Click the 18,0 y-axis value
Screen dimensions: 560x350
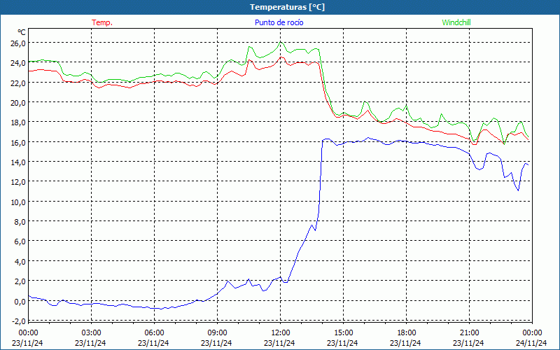tap(19, 122)
